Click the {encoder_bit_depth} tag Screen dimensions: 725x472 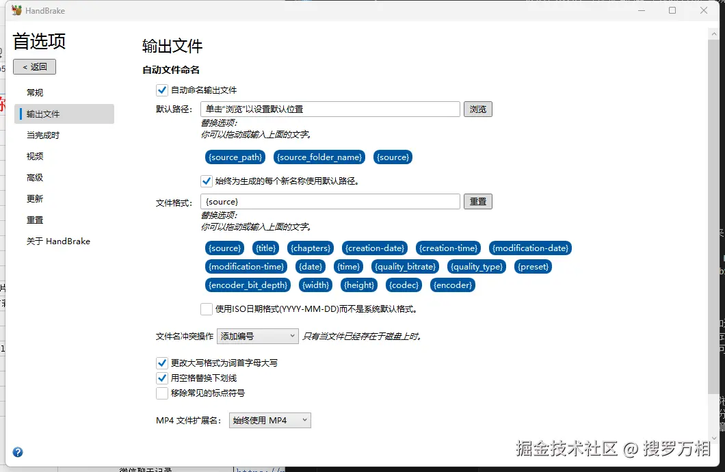[x=248, y=285]
